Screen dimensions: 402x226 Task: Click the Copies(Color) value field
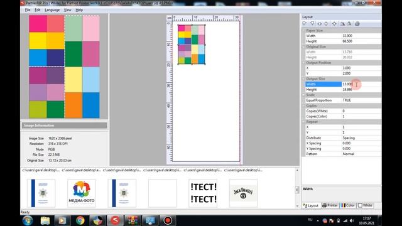coord(362,117)
